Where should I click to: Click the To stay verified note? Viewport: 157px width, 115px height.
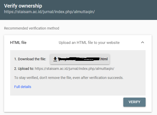tap(69, 78)
